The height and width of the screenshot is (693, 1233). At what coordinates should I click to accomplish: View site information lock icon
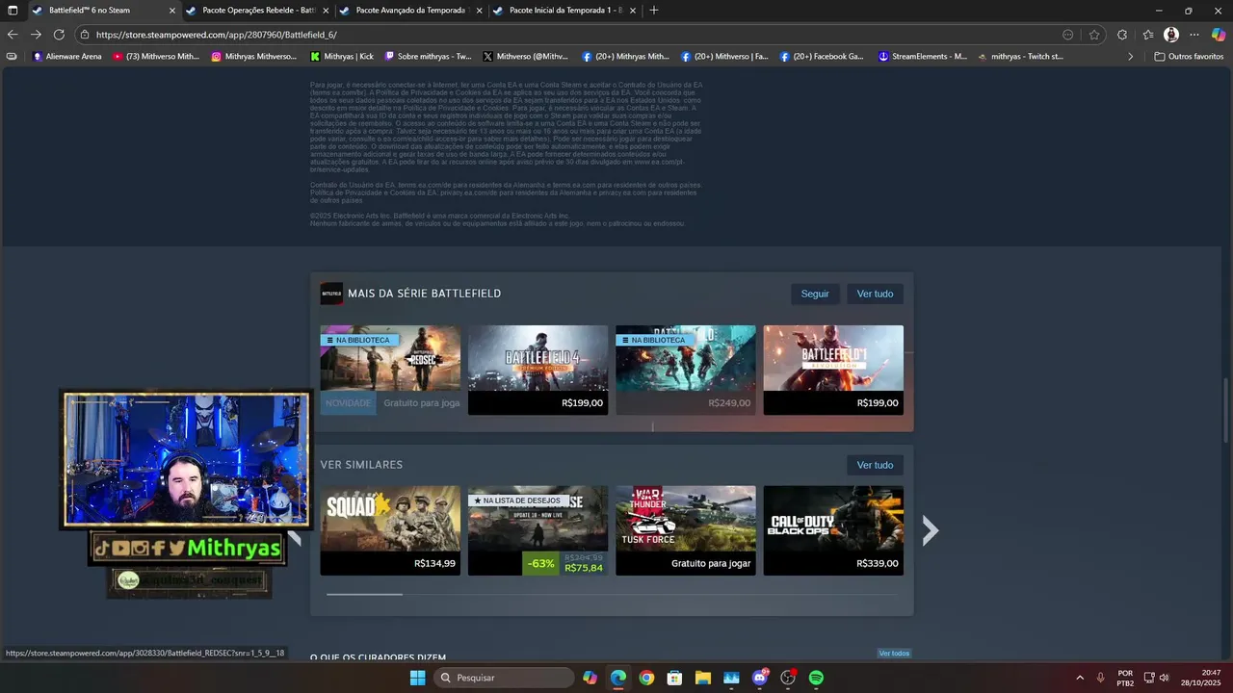pos(85,35)
